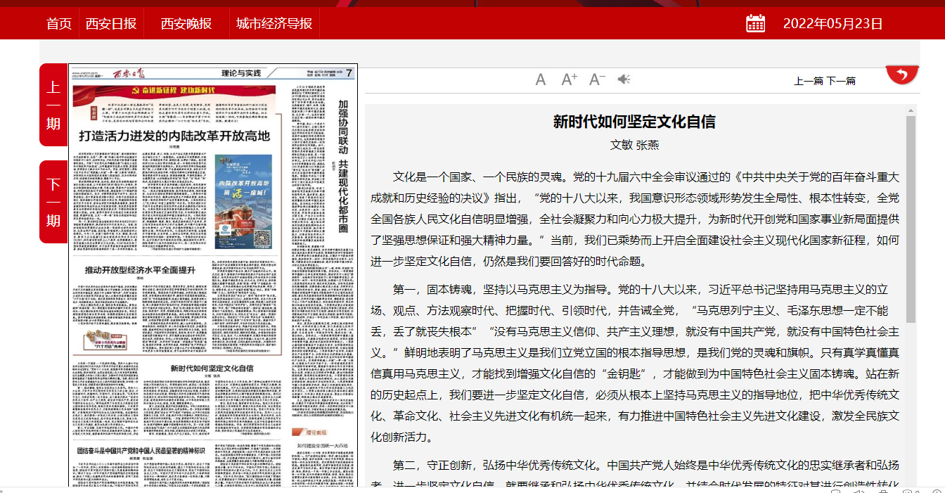Click the article scrollbar thumb
Screen dimensions: 945x493
pyautogui.click(x=911, y=218)
